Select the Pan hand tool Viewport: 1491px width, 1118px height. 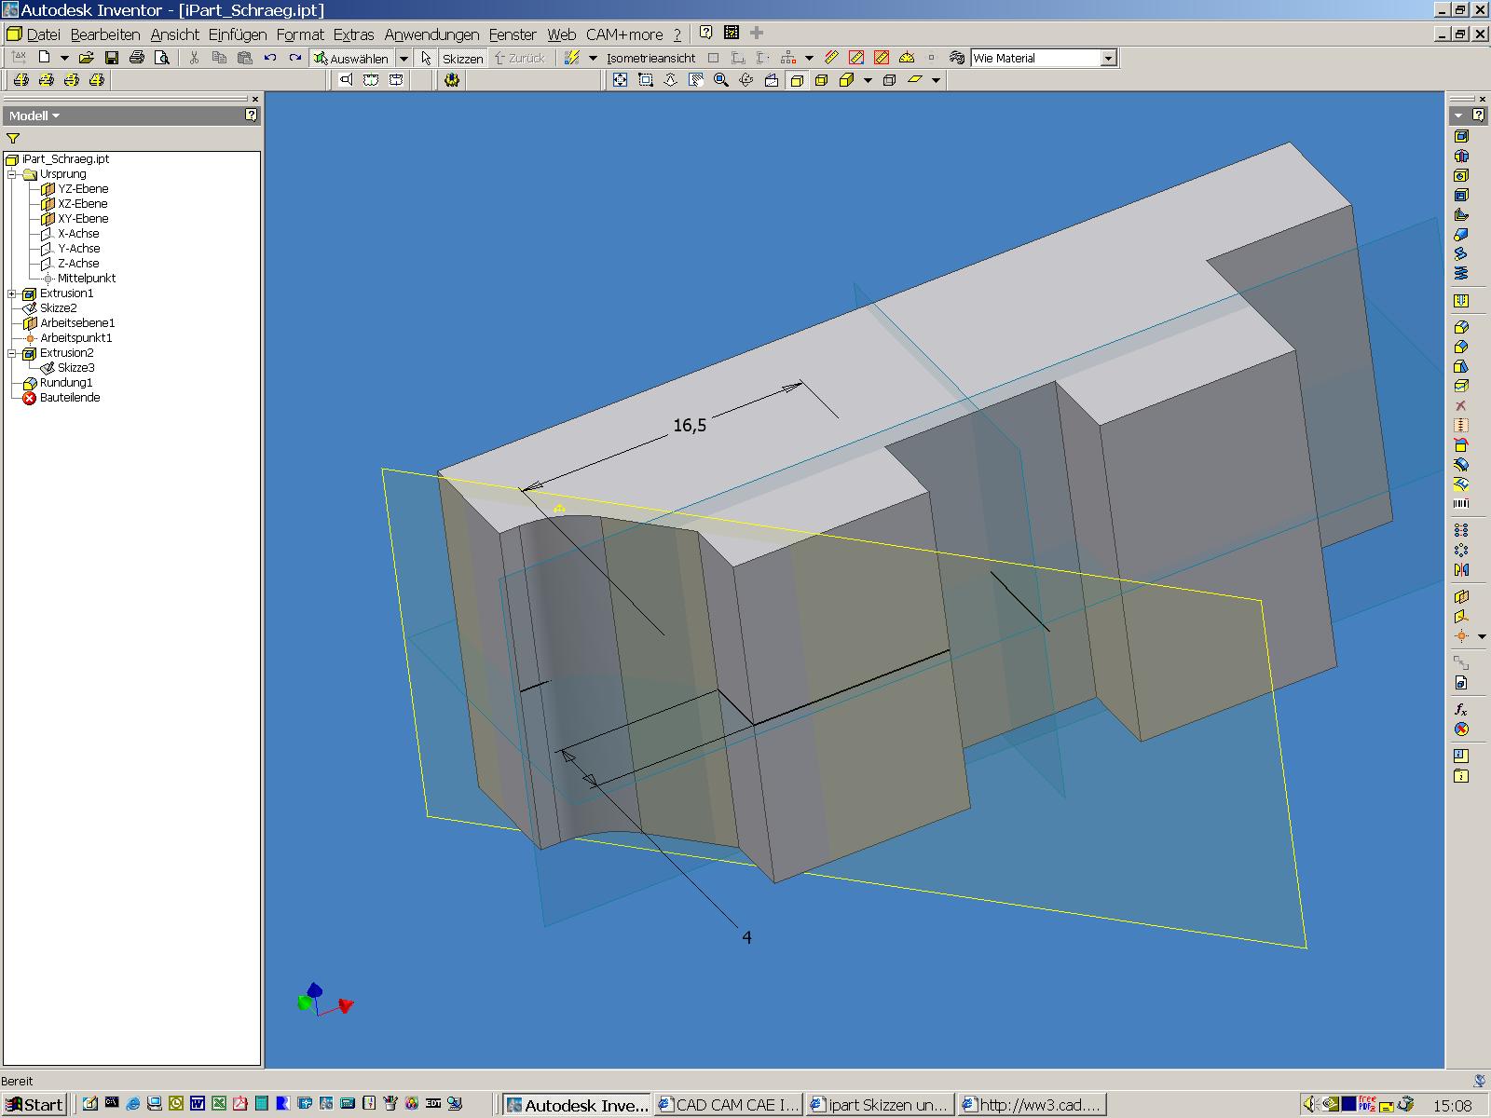point(695,81)
